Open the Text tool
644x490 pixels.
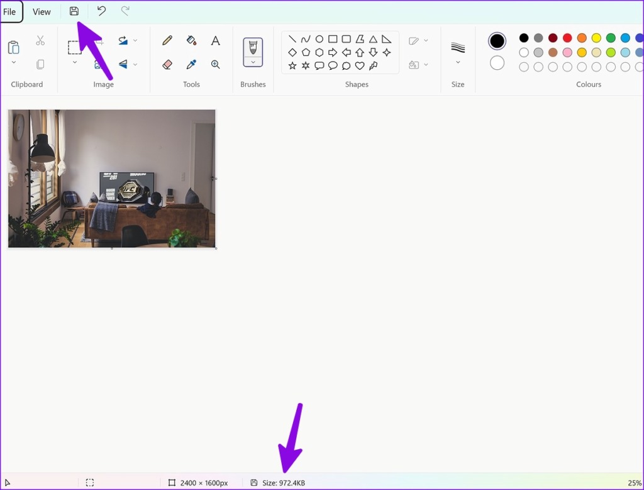(215, 40)
